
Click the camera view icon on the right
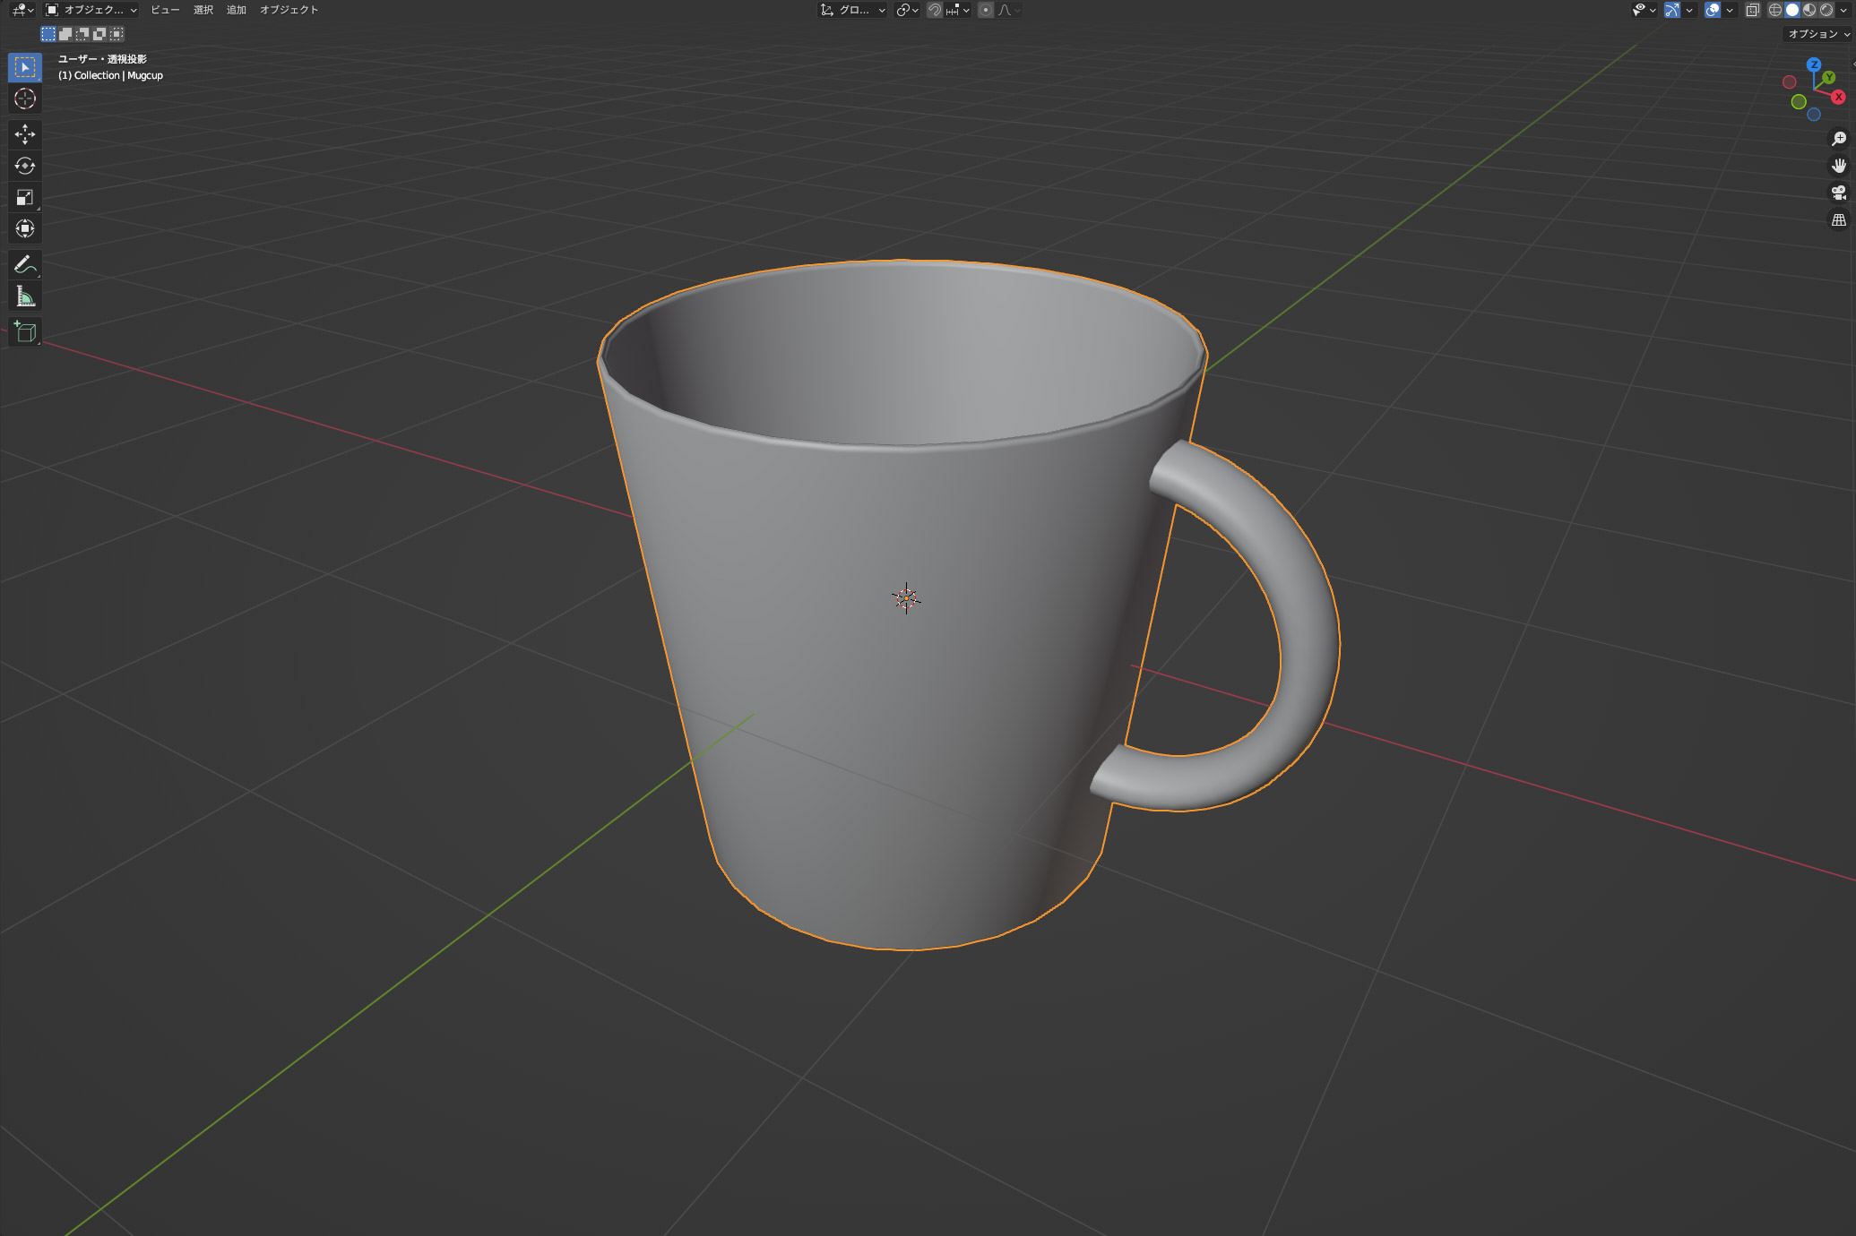[x=1840, y=192]
